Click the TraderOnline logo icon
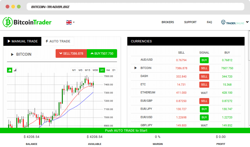Screen dimensions: 250x147 [223, 22]
